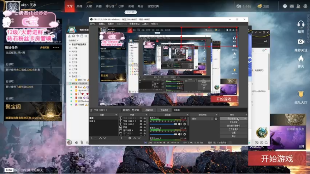Toggle lock on 文本 (GDI+) 7 source

click(x=145, y=121)
